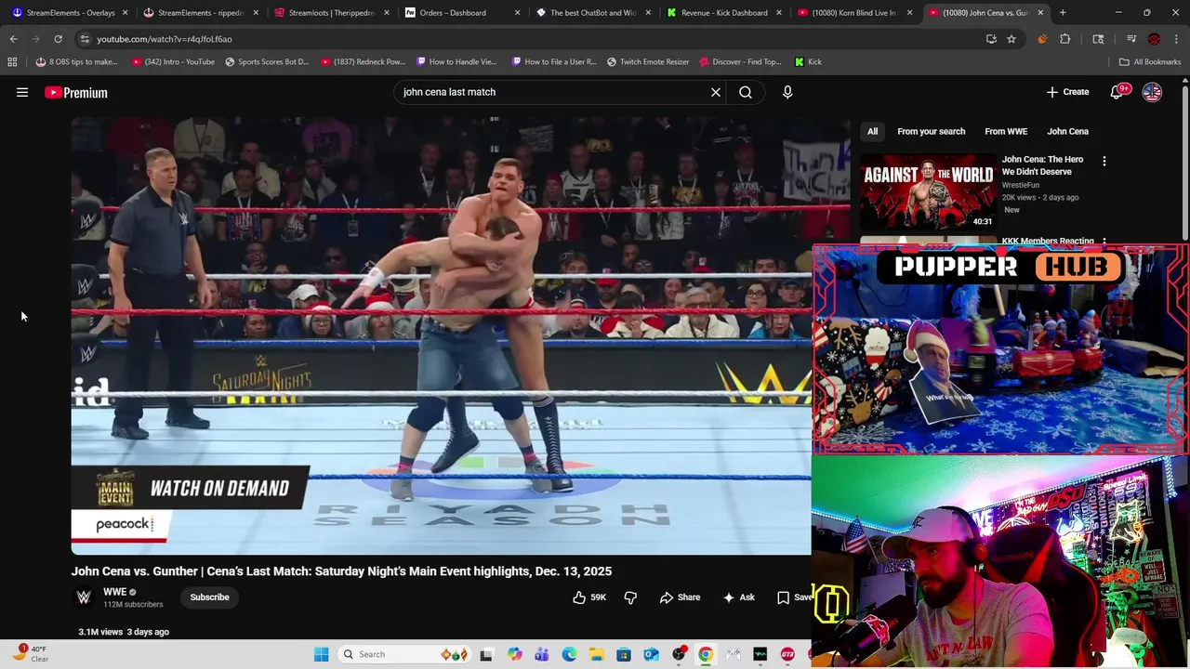Click the 3.1M views 3 days ago text
Viewport: 1190px width, 669px height.
pyautogui.click(x=124, y=632)
